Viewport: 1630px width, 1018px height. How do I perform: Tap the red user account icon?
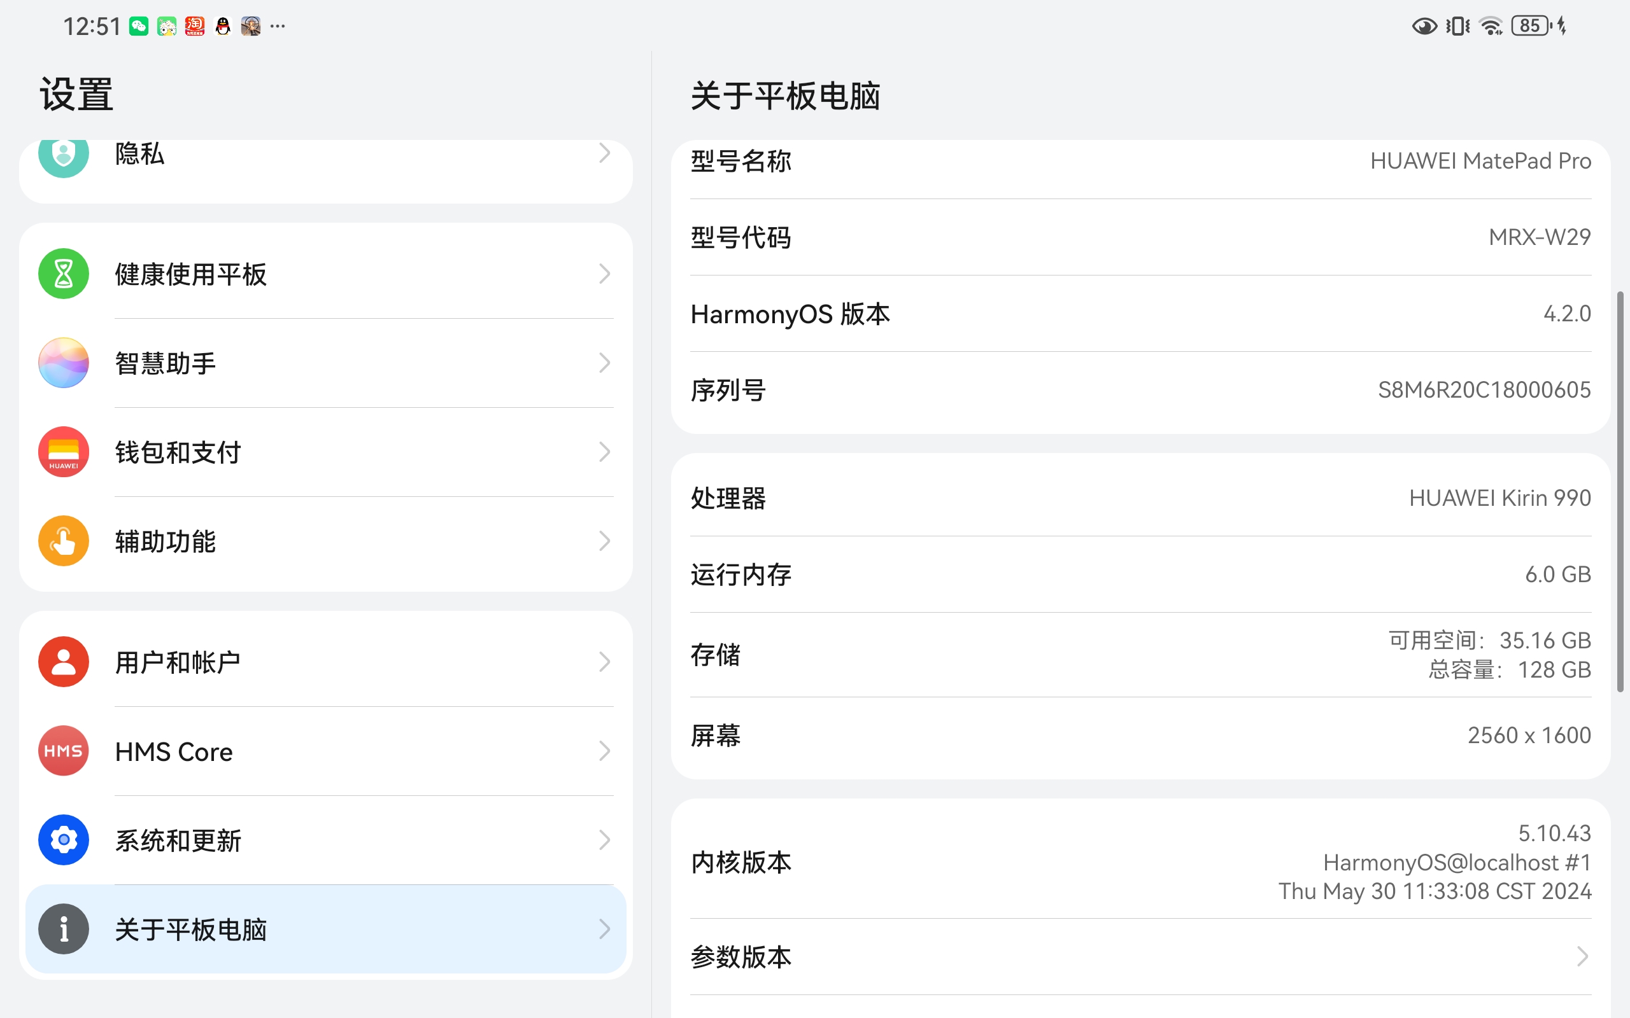(x=63, y=662)
